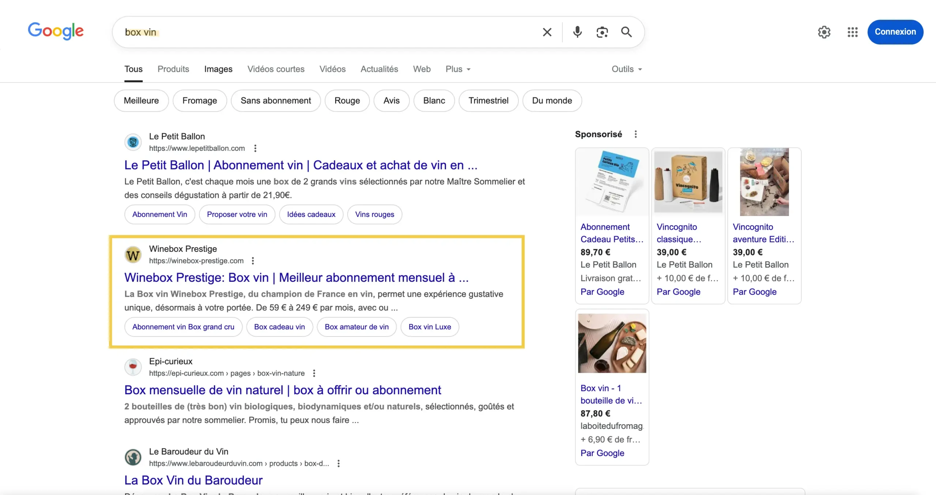The width and height of the screenshot is (936, 495).
Task: Click the Connexion sign-in button
Action: click(x=895, y=32)
